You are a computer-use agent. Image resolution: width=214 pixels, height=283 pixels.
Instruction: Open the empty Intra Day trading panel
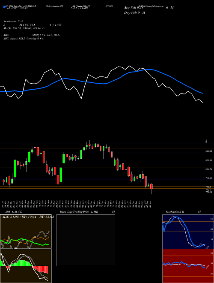[x=86, y=240]
